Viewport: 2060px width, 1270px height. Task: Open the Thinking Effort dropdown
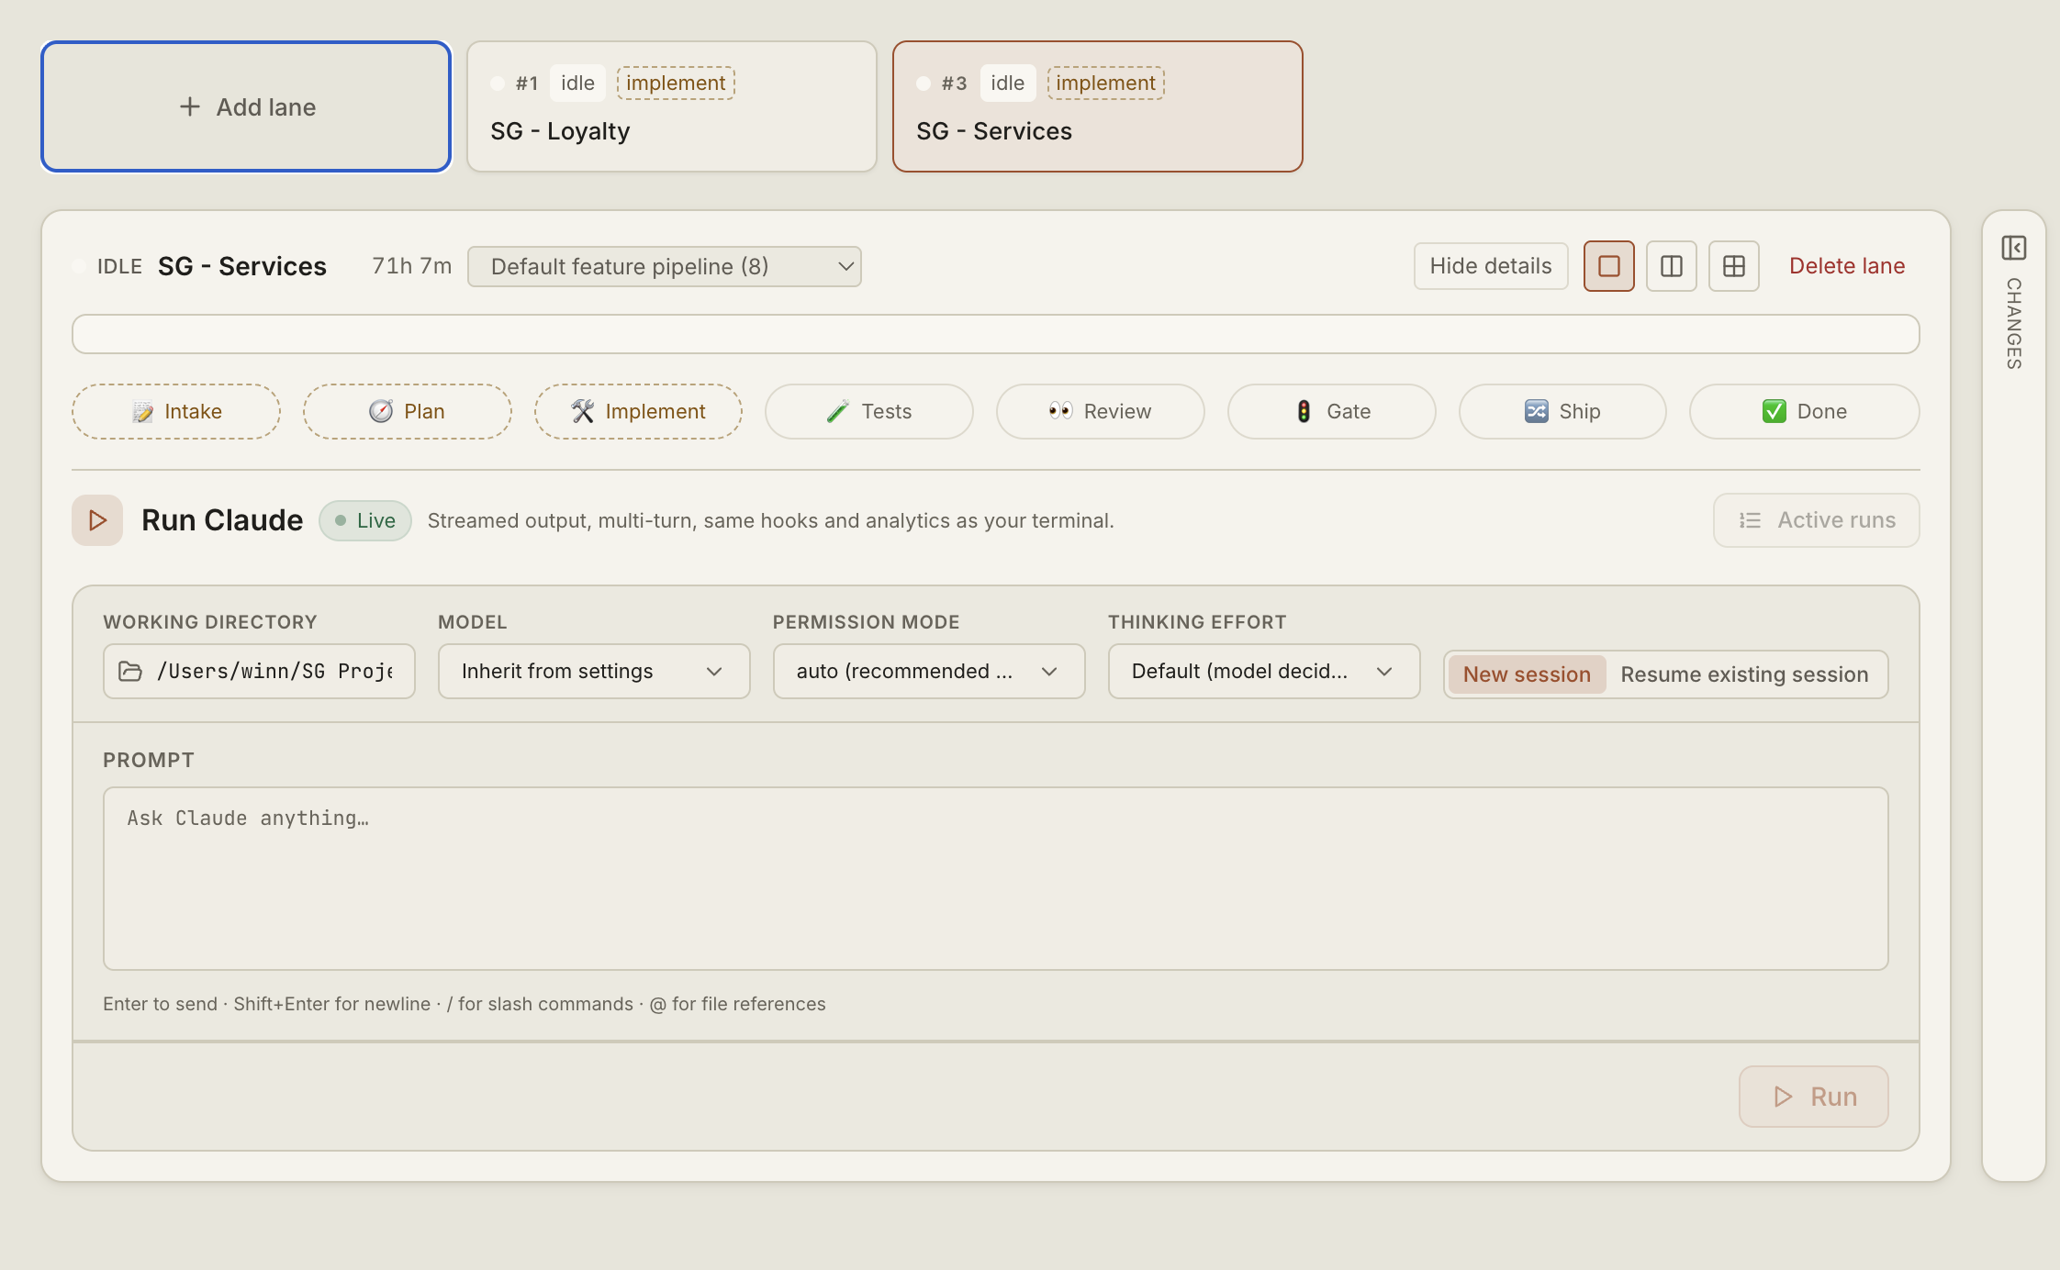(x=1264, y=672)
